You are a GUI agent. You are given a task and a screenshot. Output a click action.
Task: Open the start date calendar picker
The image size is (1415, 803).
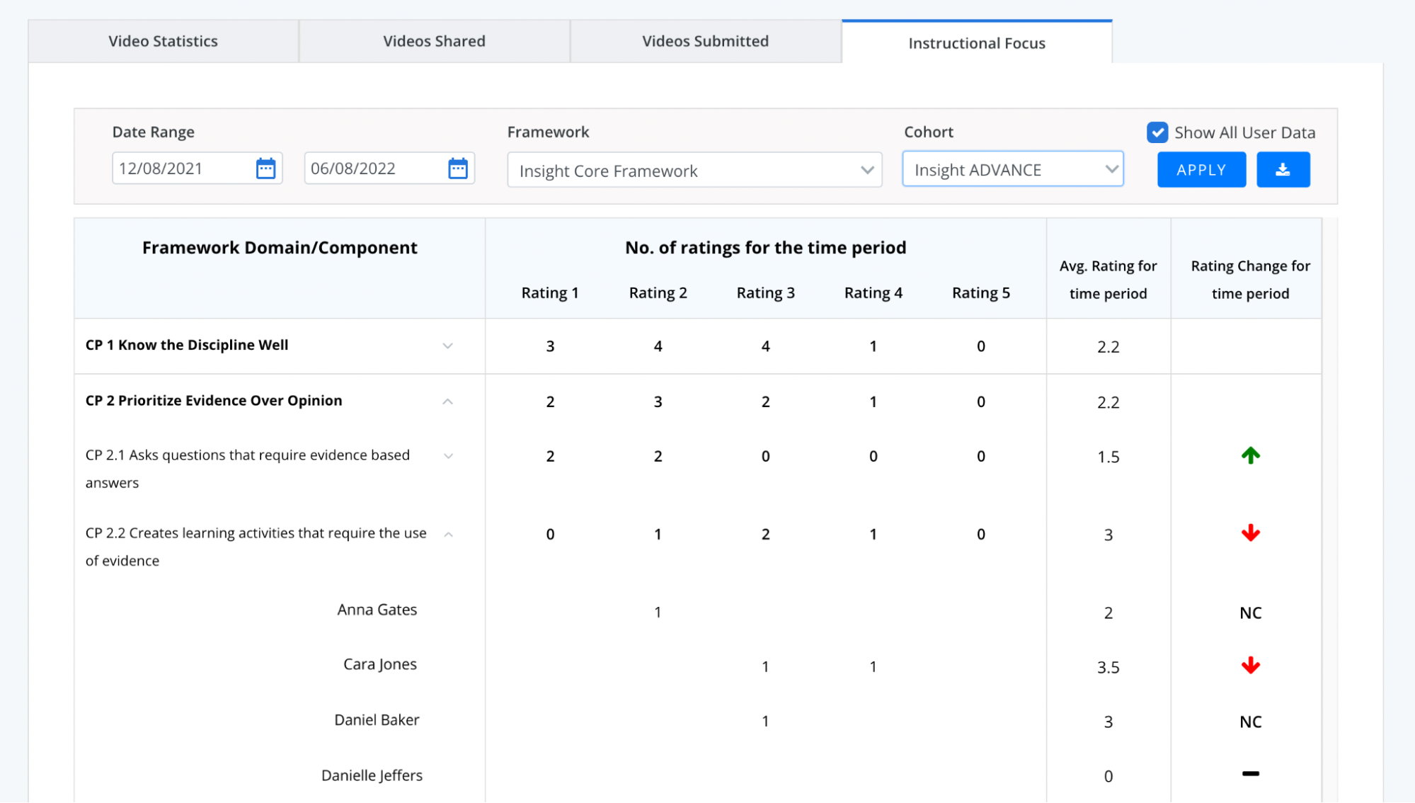pyautogui.click(x=265, y=169)
